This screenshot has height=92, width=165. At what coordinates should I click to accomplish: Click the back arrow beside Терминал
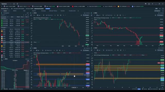[x=11, y=4]
